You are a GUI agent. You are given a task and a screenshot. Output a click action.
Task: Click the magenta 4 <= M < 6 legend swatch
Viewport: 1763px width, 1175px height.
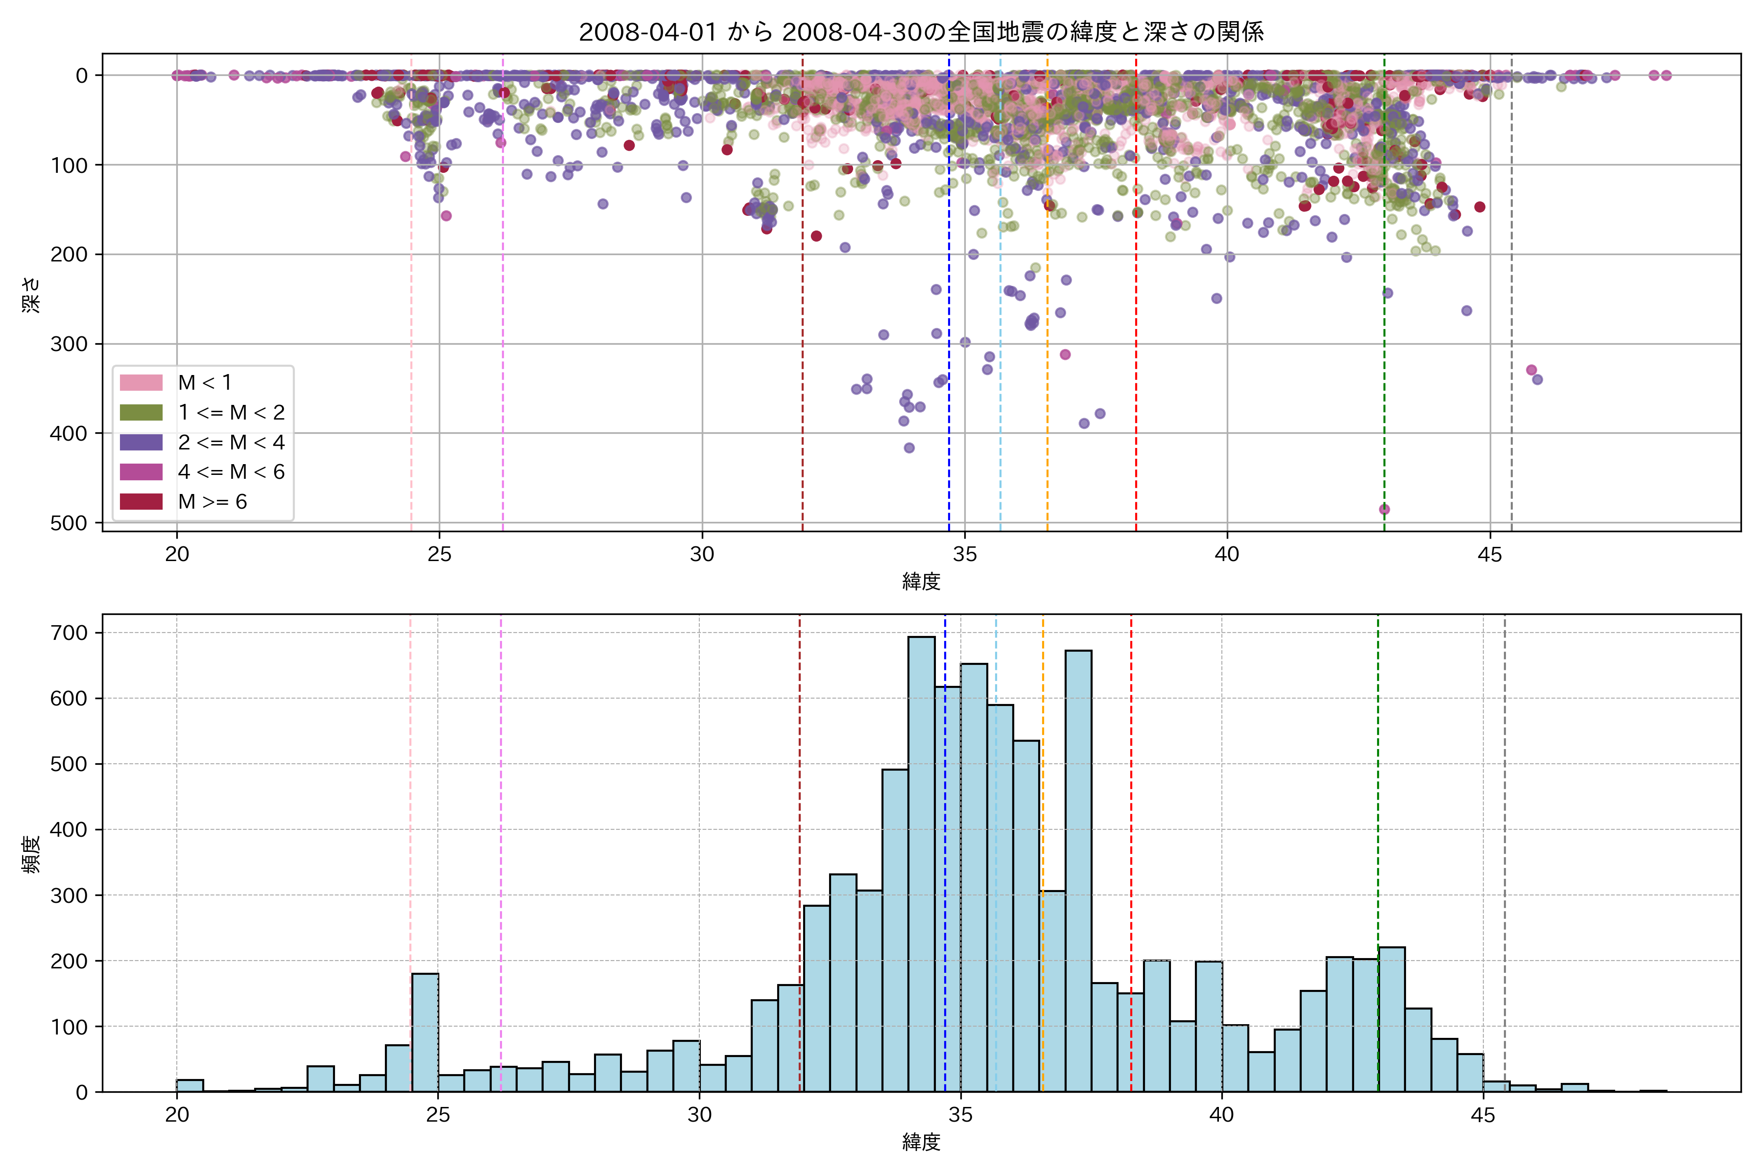[x=141, y=471]
